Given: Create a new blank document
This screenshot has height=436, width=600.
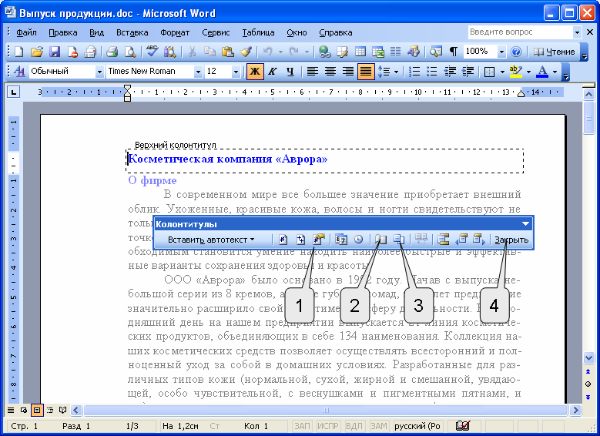Looking at the screenshot, I should point(18,52).
